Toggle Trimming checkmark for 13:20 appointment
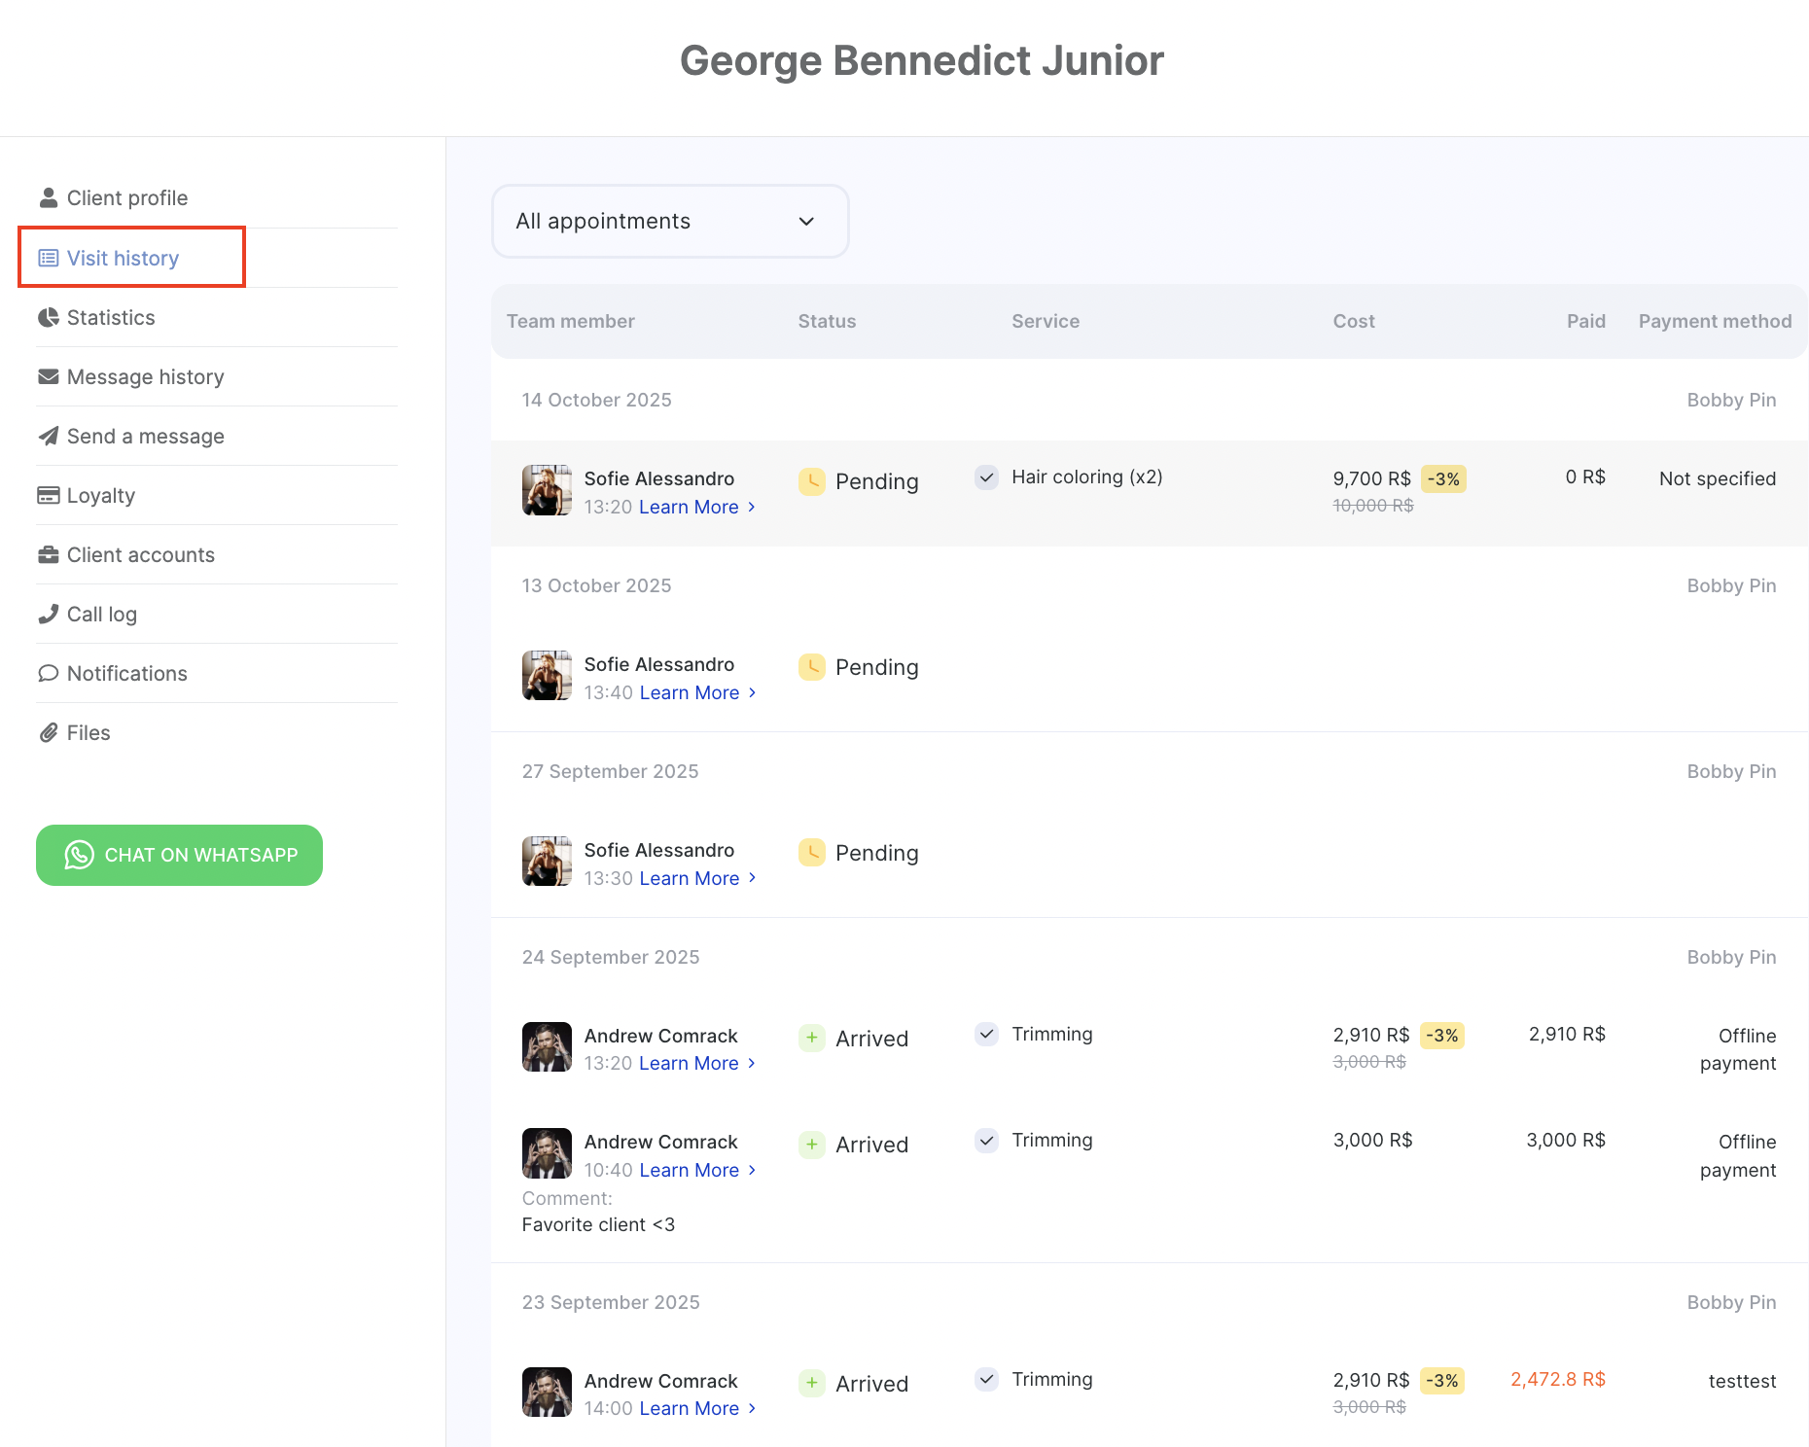1809x1447 pixels. coord(986,1034)
